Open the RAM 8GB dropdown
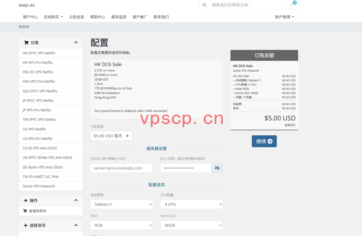Viewport: 362px width, 236px height. coord(122,225)
